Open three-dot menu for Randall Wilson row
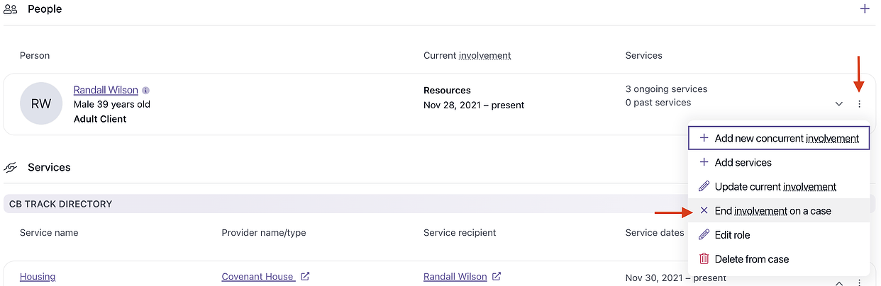The height and width of the screenshot is (286, 881). 859,104
